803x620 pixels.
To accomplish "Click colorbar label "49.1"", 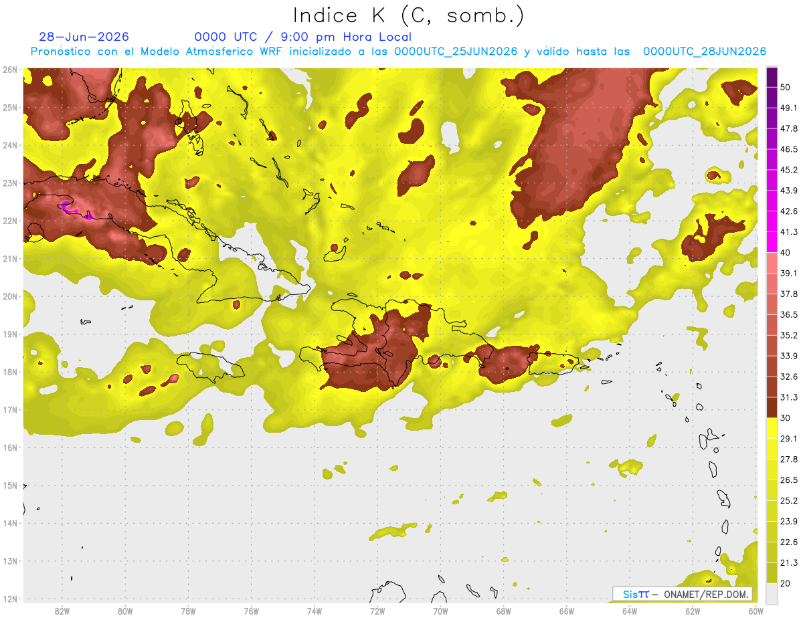I will click(788, 108).
